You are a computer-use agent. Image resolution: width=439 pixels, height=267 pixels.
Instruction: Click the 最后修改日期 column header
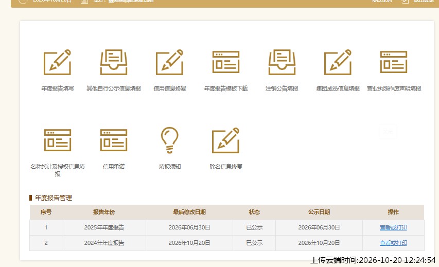coord(189,212)
